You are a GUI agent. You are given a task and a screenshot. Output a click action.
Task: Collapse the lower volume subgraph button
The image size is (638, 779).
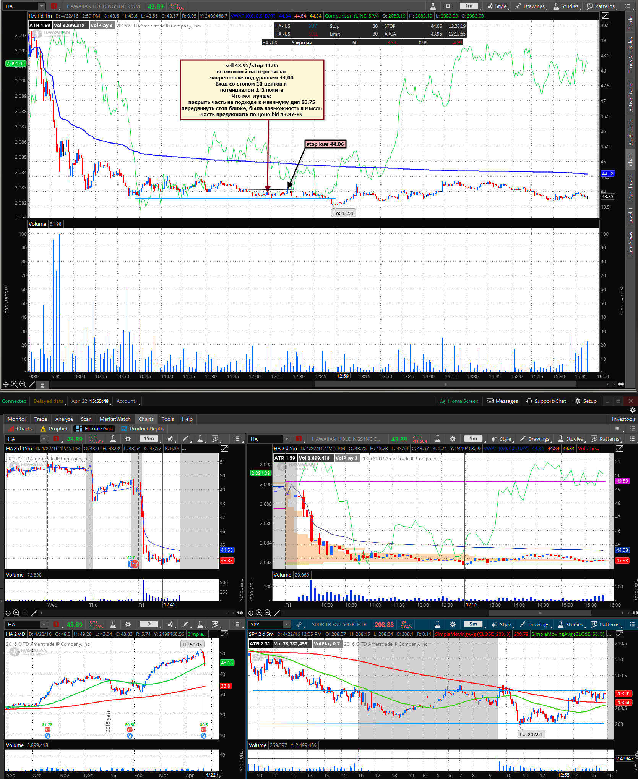[x=42, y=385]
